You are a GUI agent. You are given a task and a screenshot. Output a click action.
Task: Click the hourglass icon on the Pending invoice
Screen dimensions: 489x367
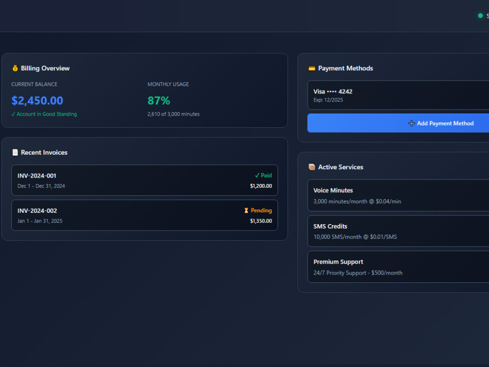pos(246,210)
